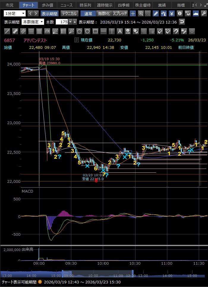
Task: Click the info circle icon
Action: 180,13
